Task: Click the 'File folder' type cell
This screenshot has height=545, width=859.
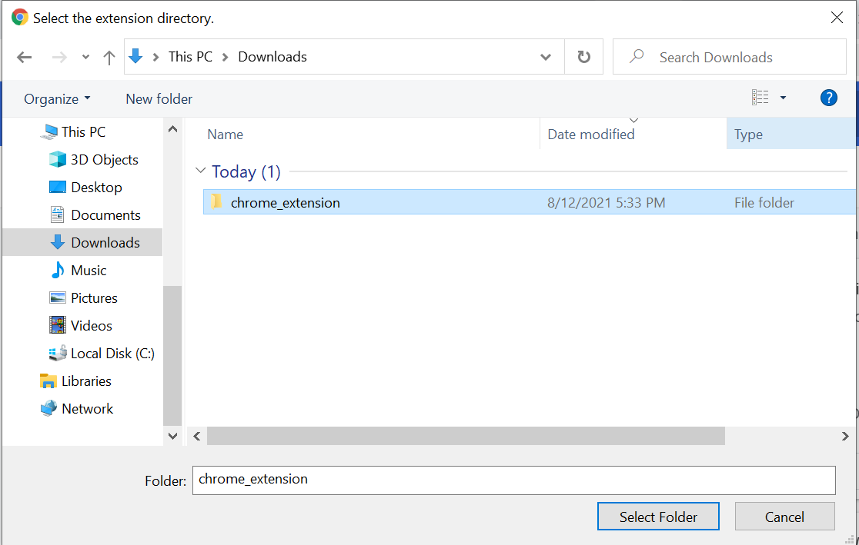Action: click(764, 203)
